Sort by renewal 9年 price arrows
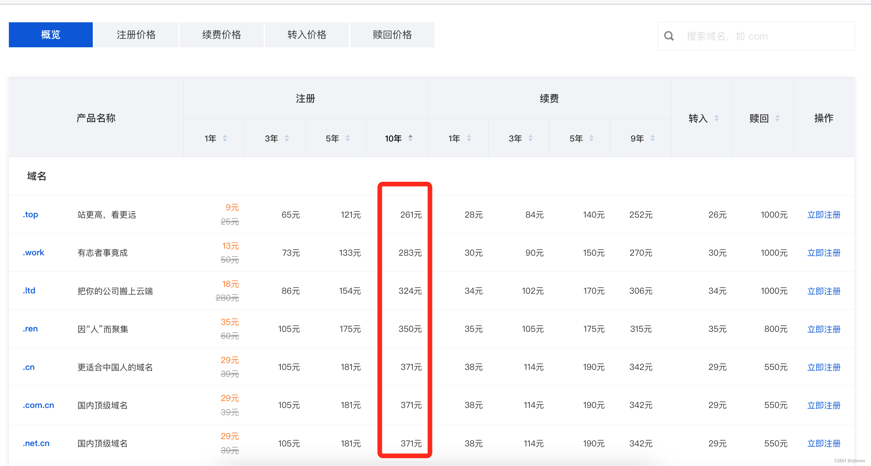Image resolution: width=871 pixels, height=466 pixels. coord(653,138)
